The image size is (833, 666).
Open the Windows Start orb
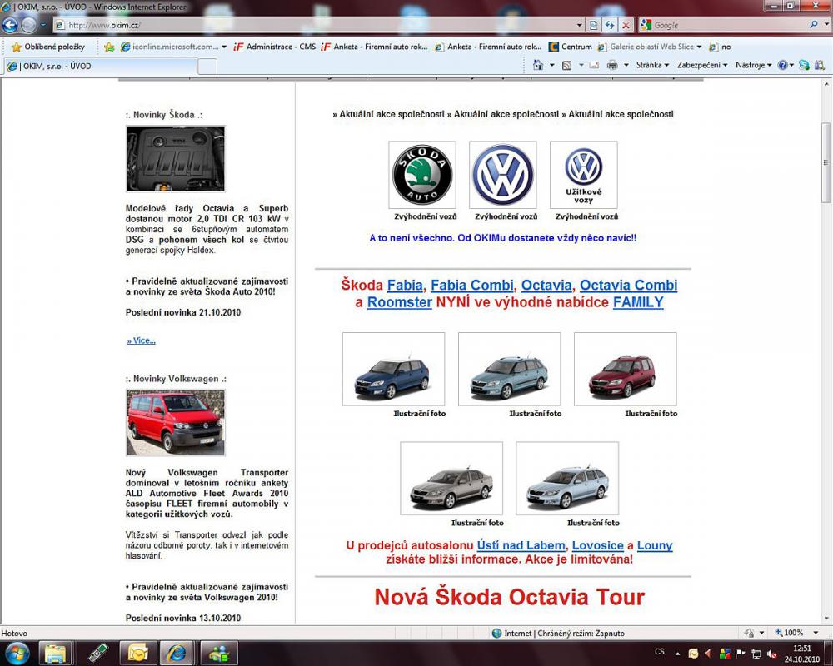pos(17,653)
